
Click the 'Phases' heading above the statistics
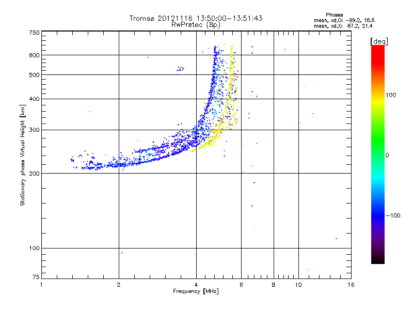pyautogui.click(x=334, y=15)
